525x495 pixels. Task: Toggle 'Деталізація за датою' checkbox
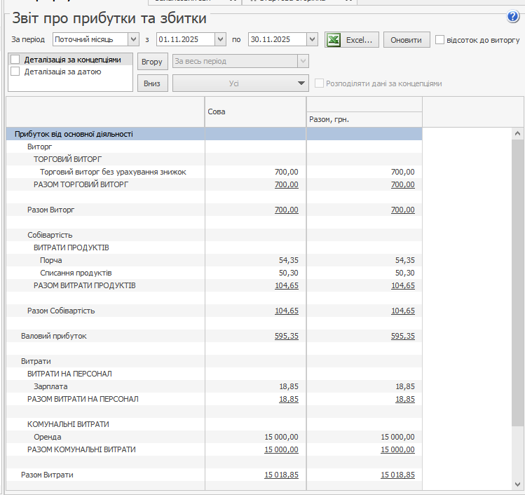(15, 72)
